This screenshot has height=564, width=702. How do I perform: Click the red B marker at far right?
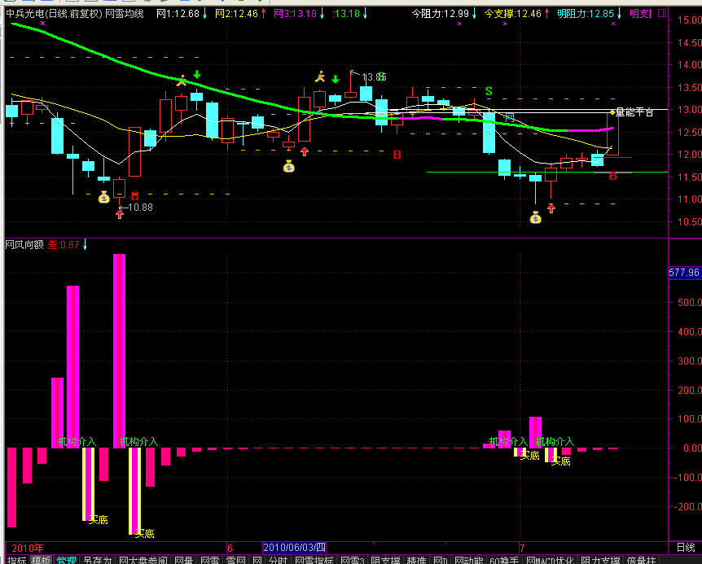[x=613, y=177]
